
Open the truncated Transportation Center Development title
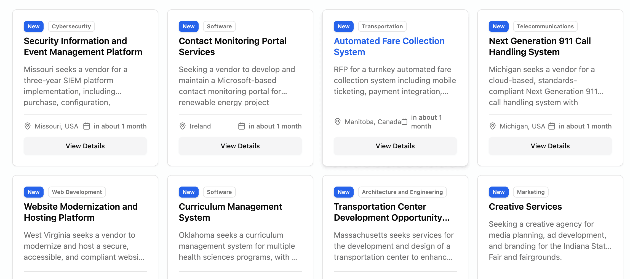point(392,212)
